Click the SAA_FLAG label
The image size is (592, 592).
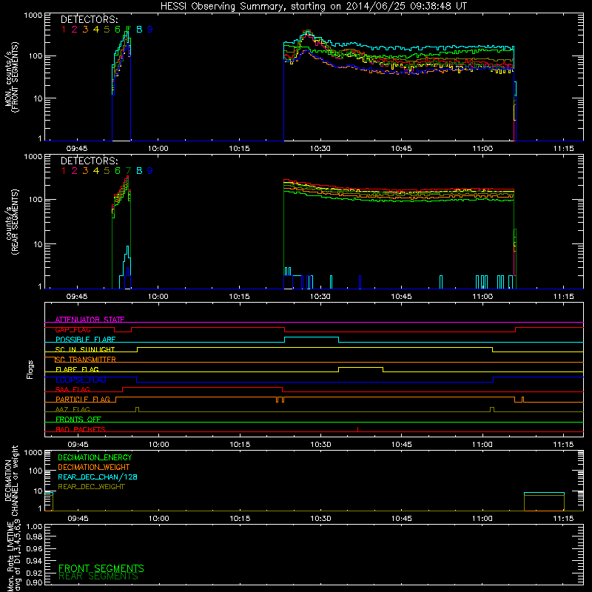[x=73, y=389]
